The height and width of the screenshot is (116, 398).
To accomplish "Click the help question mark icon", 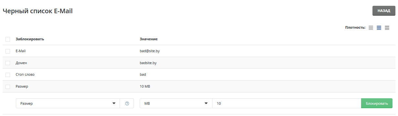I will click(x=127, y=103).
